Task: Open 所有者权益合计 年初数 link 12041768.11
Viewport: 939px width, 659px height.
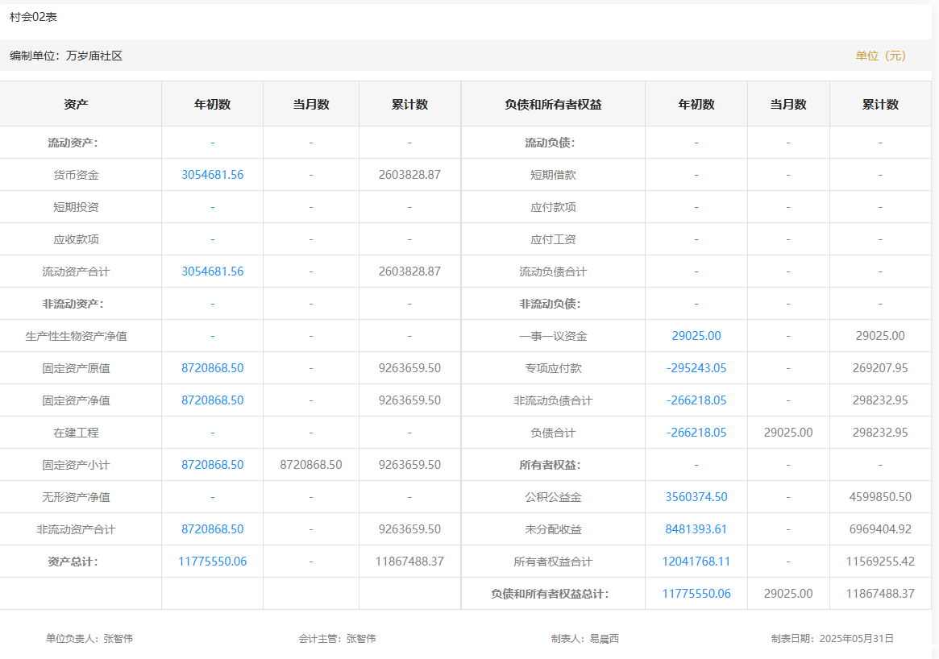Action: click(x=696, y=562)
